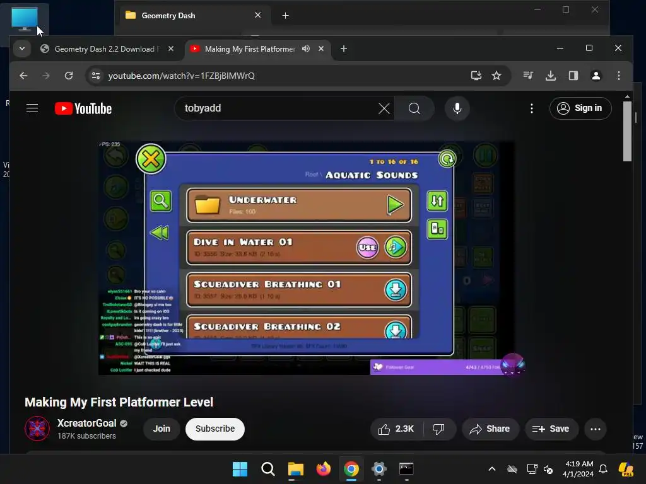Click the pink Use button on Dive in Water 01
This screenshot has height=484, width=646.
pyautogui.click(x=367, y=247)
